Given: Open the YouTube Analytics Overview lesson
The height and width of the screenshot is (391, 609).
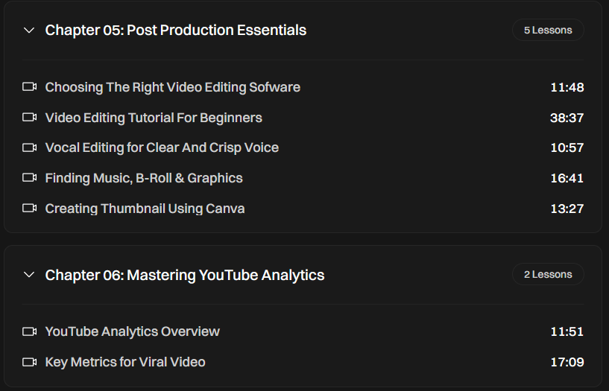Looking at the screenshot, I should click(x=133, y=331).
